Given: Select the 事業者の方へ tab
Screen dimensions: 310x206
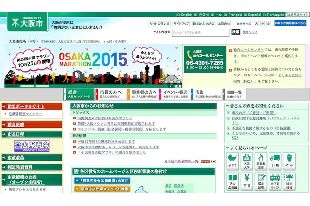Looking at the screenshot, I should pyautogui.click(x=143, y=94).
